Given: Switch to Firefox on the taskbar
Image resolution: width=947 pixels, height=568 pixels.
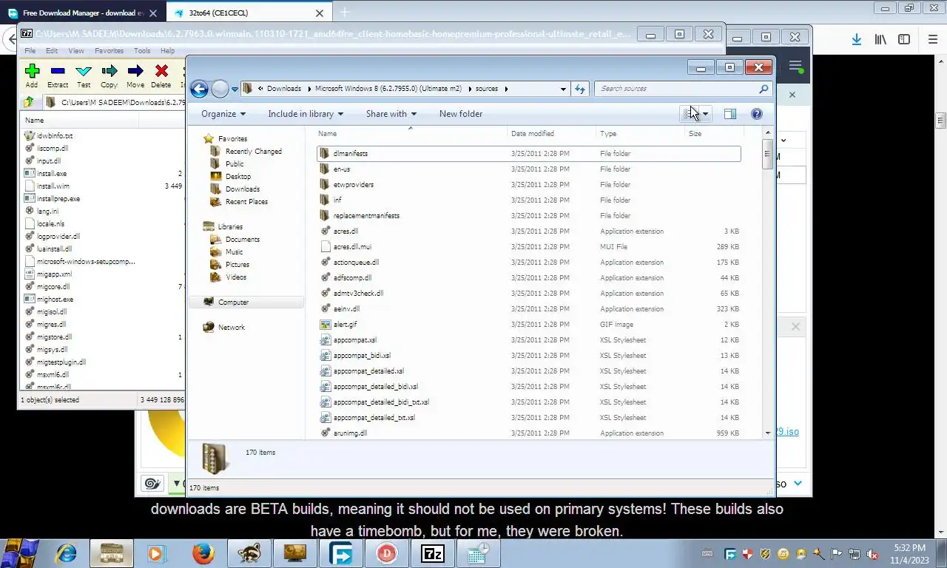Looking at the screenshot, I should (x=203, y=553).
